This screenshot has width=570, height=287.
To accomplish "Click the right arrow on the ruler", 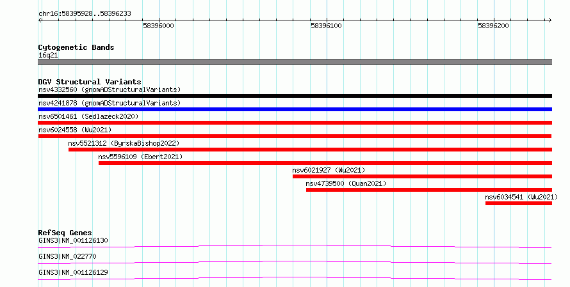I will coord(550,20).
